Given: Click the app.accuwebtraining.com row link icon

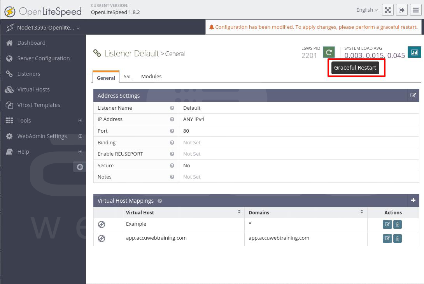Looking at the screenshot, I should tap(102, 238).
